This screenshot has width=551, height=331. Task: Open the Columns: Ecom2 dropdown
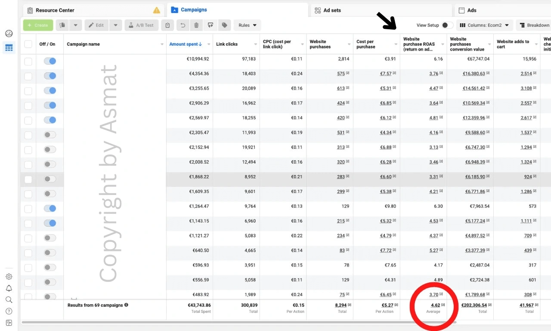485,25
